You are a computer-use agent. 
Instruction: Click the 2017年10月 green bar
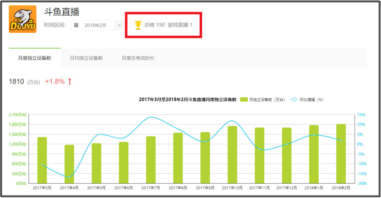(x=232, y=155)
